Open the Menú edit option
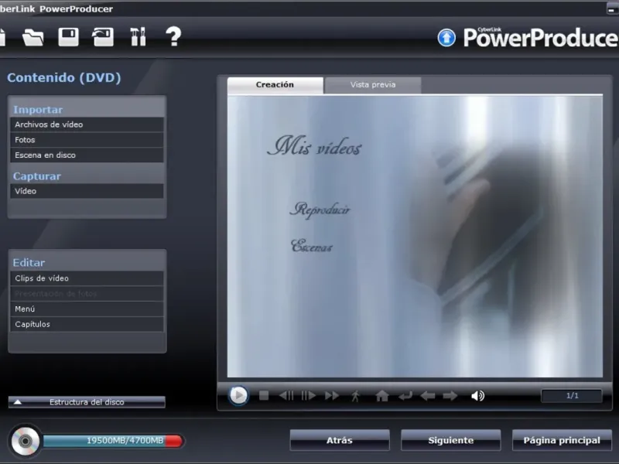The height and width of the screenshot is (464, 619). (87, 309)
